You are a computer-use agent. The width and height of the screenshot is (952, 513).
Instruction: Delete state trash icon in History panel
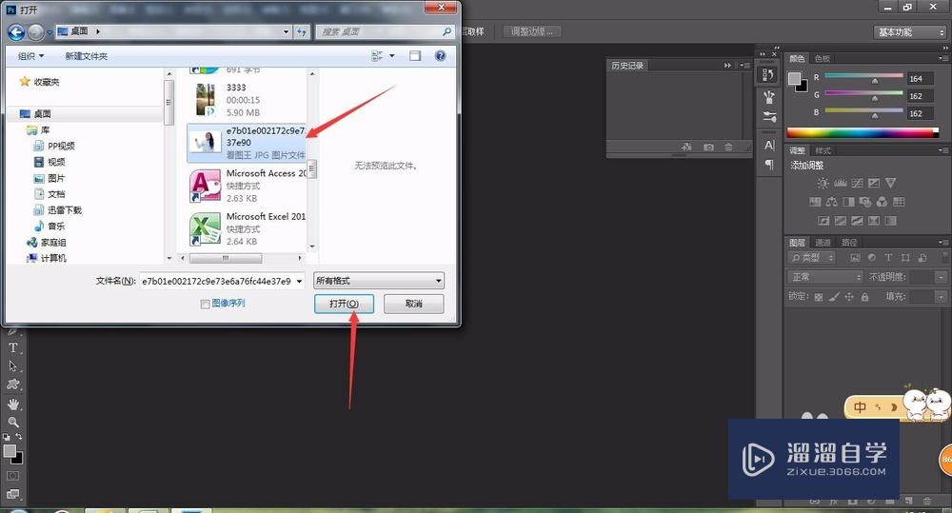coord(728,147)
